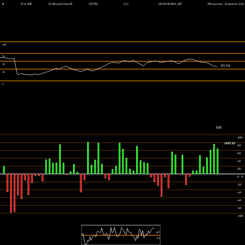This screenshot has height=245, width=245.
Task: Click the 63 value in mini chart
Action: coord(158,232)
